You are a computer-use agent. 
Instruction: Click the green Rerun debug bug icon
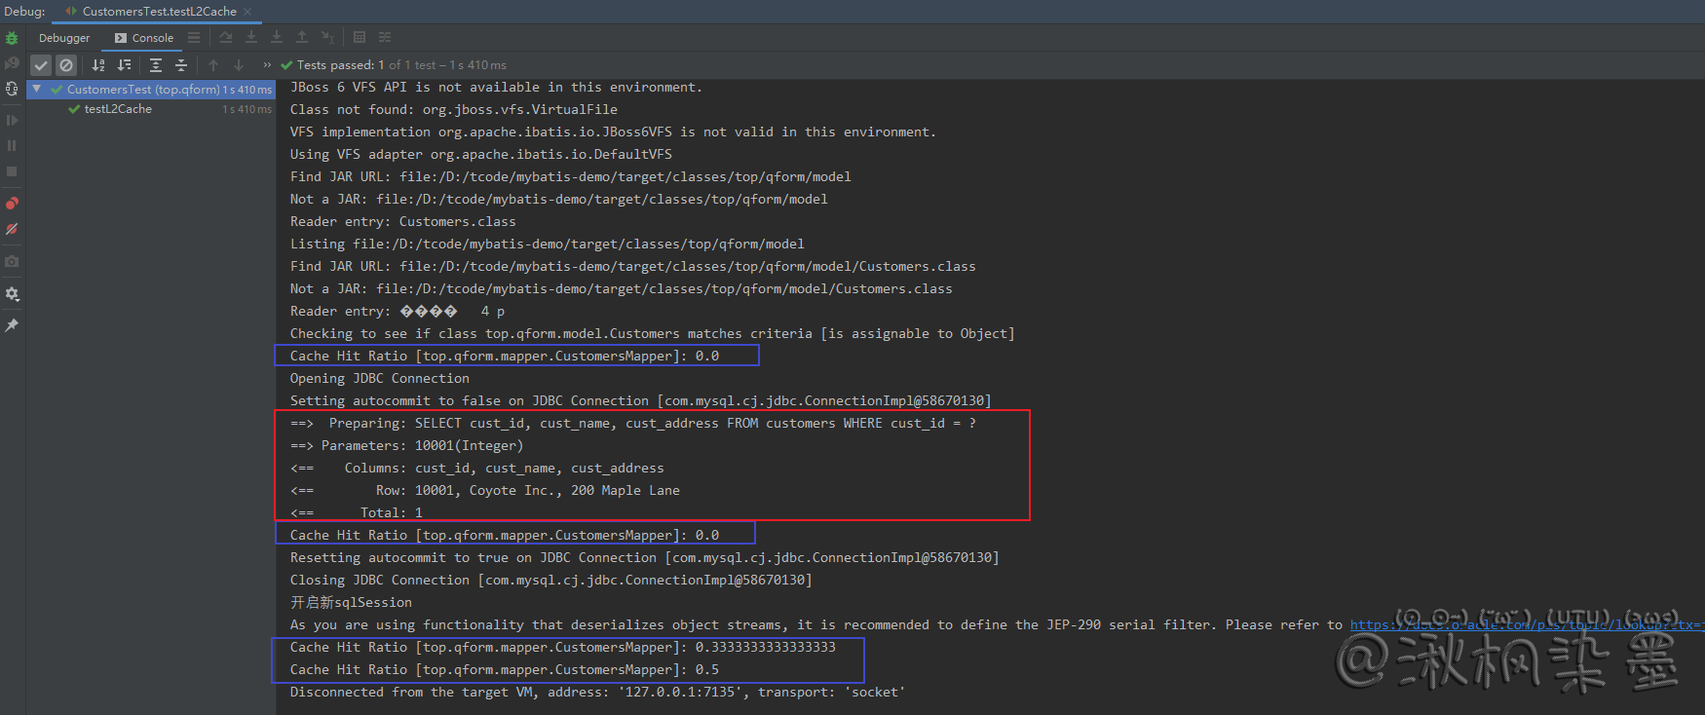(12, 38)
